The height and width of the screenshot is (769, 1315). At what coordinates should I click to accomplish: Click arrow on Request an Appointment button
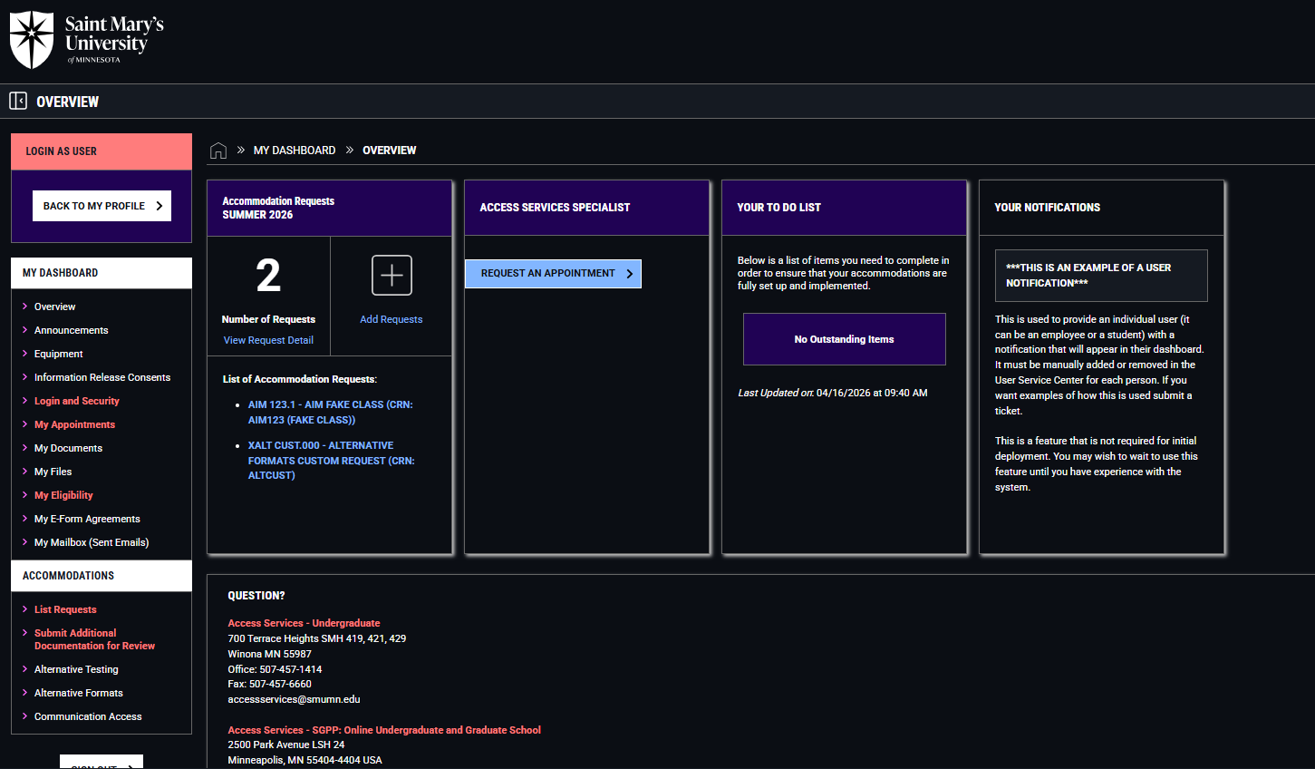pyautogui.click(x=630, y=273)
